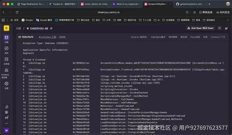Open the Explore compass icon in sidebar
The width and height of the screenshot is (232, 135).
pyautogui.click(x=6, y=48)
